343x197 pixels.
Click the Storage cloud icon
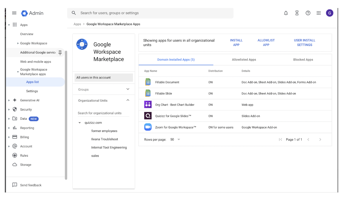tap(15, 165)
